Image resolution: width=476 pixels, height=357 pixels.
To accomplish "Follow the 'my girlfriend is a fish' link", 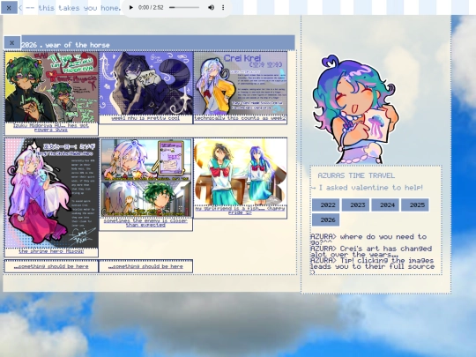I will click(x=240, y=211).
